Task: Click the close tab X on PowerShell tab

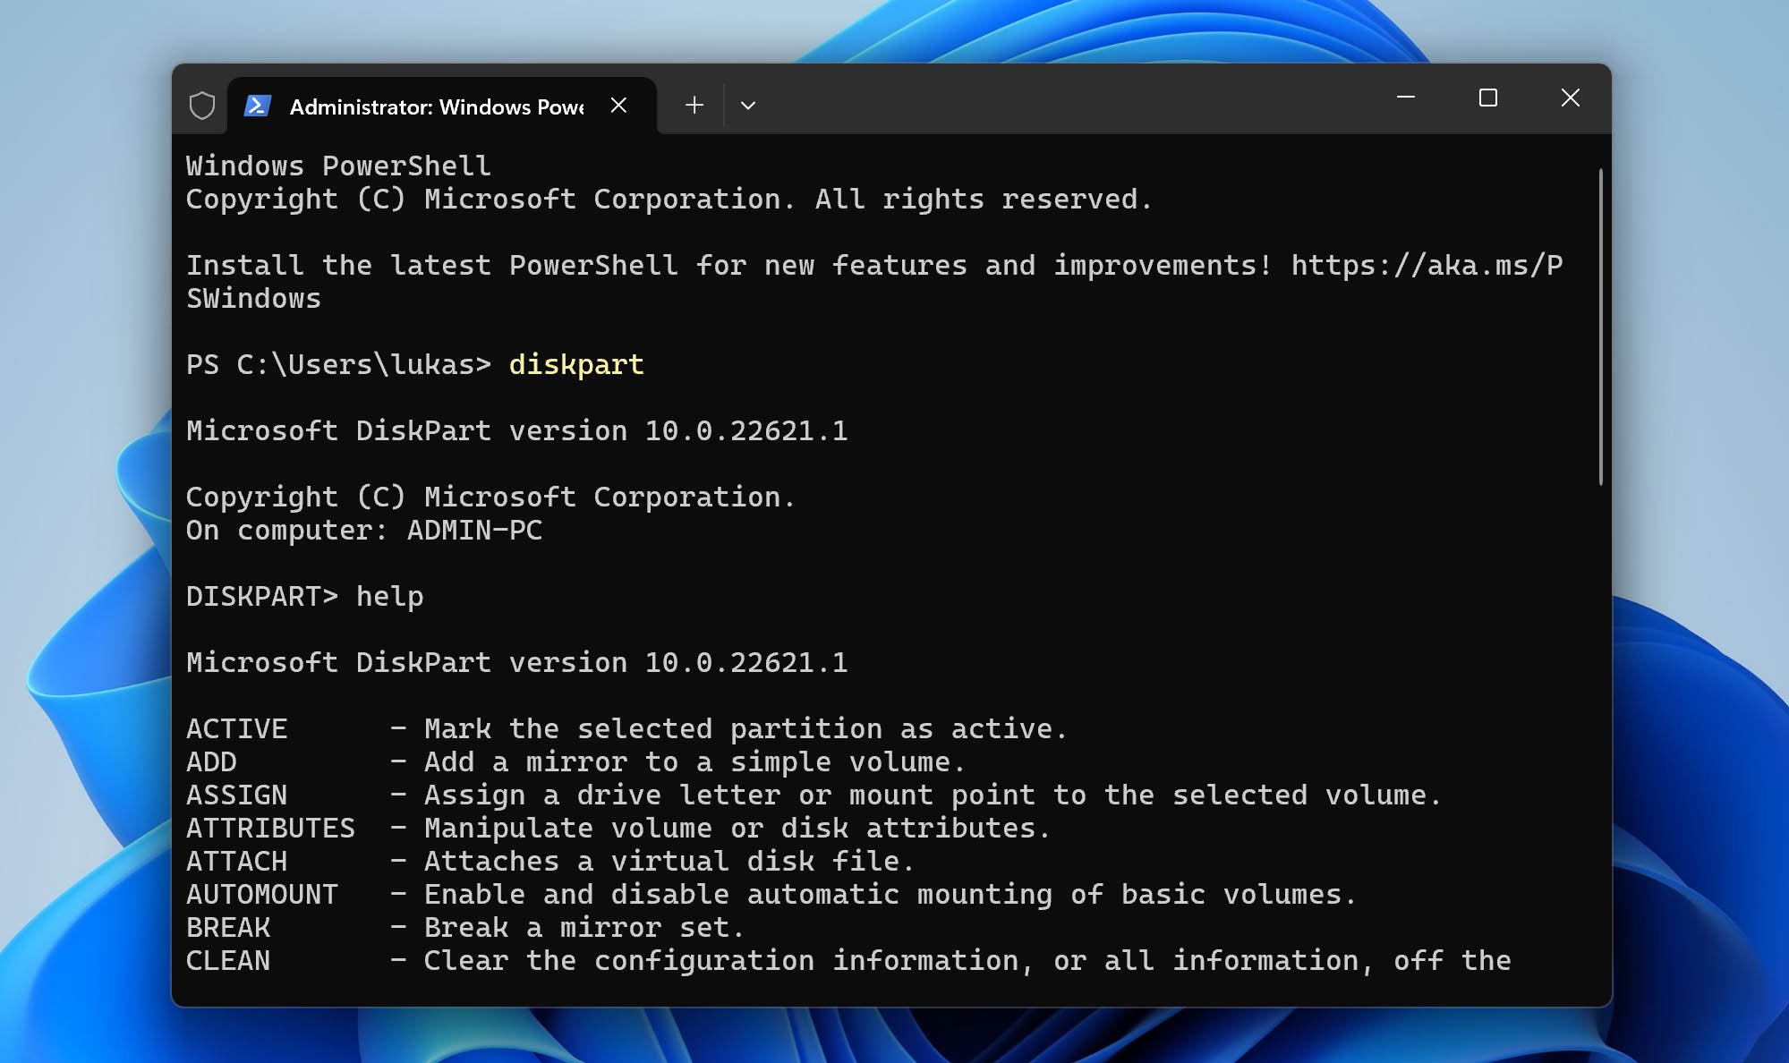Action: click(618, 105)
